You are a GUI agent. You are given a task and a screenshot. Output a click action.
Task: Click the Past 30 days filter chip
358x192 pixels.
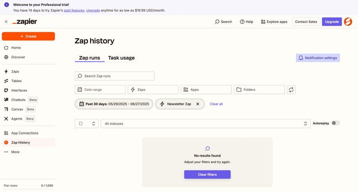[114, 104]
